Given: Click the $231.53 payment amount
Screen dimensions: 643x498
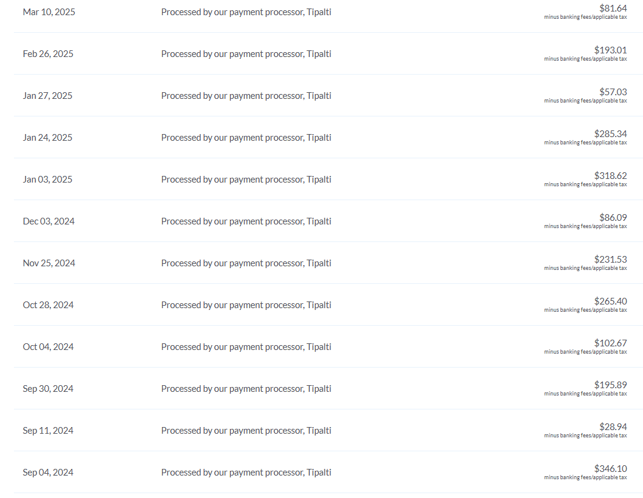Looking at the screenshot, I should click(611, 259).
